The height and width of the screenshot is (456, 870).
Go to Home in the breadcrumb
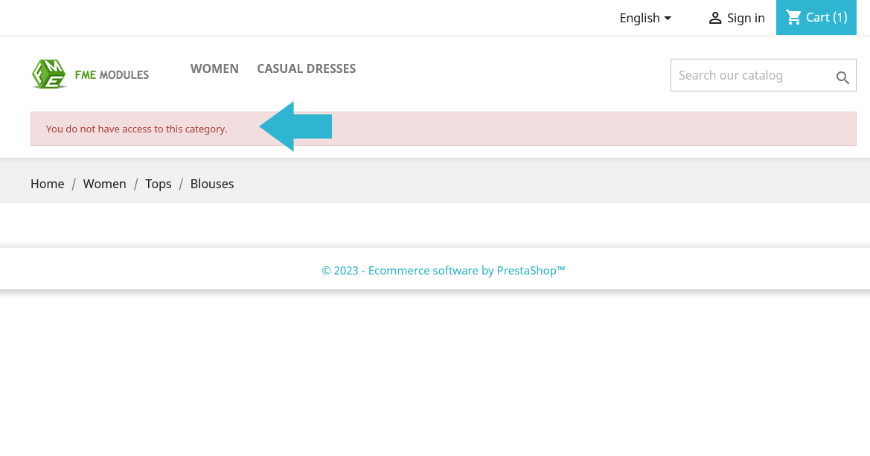tap(47, 184)
